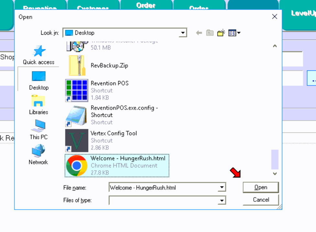Click 'ReventionPOS.exe.config - Shortcut' file name
This screenshot has width=316, height=232.
click(124, 111)
